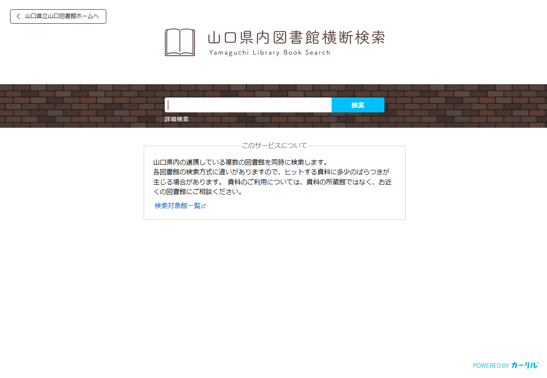The width and height of the screenshot is (547, 378).
Task: Click the left chevron in the back button
Action: (x=18, y=16)
